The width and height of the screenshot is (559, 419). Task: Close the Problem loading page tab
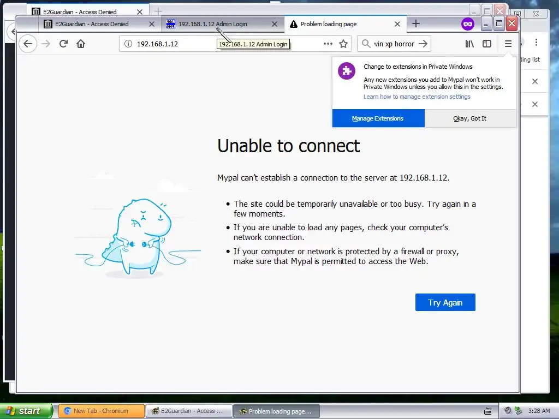point(397,24)
